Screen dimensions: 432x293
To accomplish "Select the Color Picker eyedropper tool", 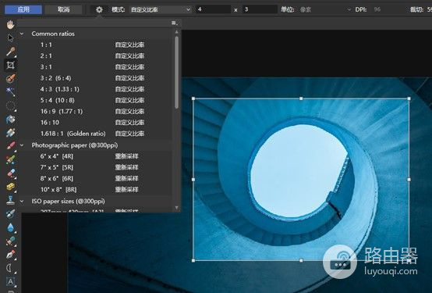I will click(x=10, y=52).
